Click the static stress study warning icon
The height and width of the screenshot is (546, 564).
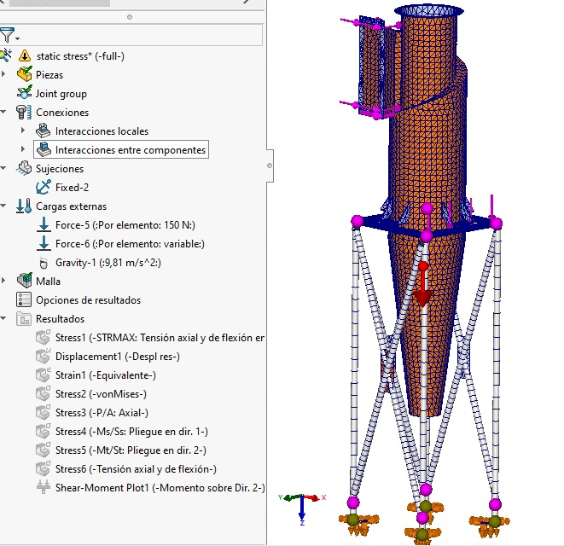click(25, 55)
